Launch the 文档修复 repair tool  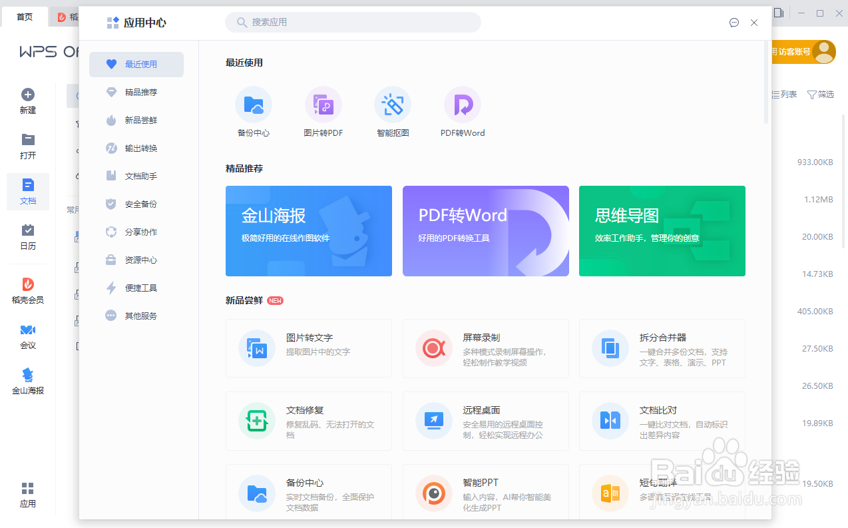click(x=309, y=421)
